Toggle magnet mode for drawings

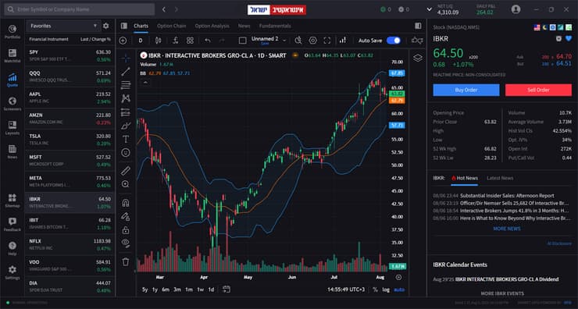point(126,203)
